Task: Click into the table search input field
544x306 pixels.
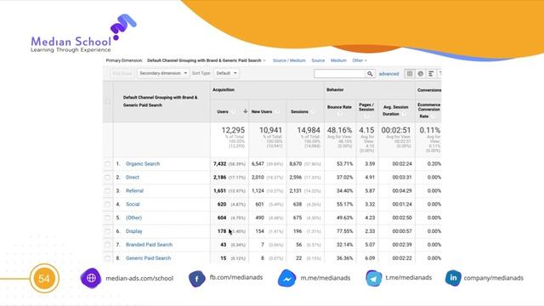Action: pos(340,74)
